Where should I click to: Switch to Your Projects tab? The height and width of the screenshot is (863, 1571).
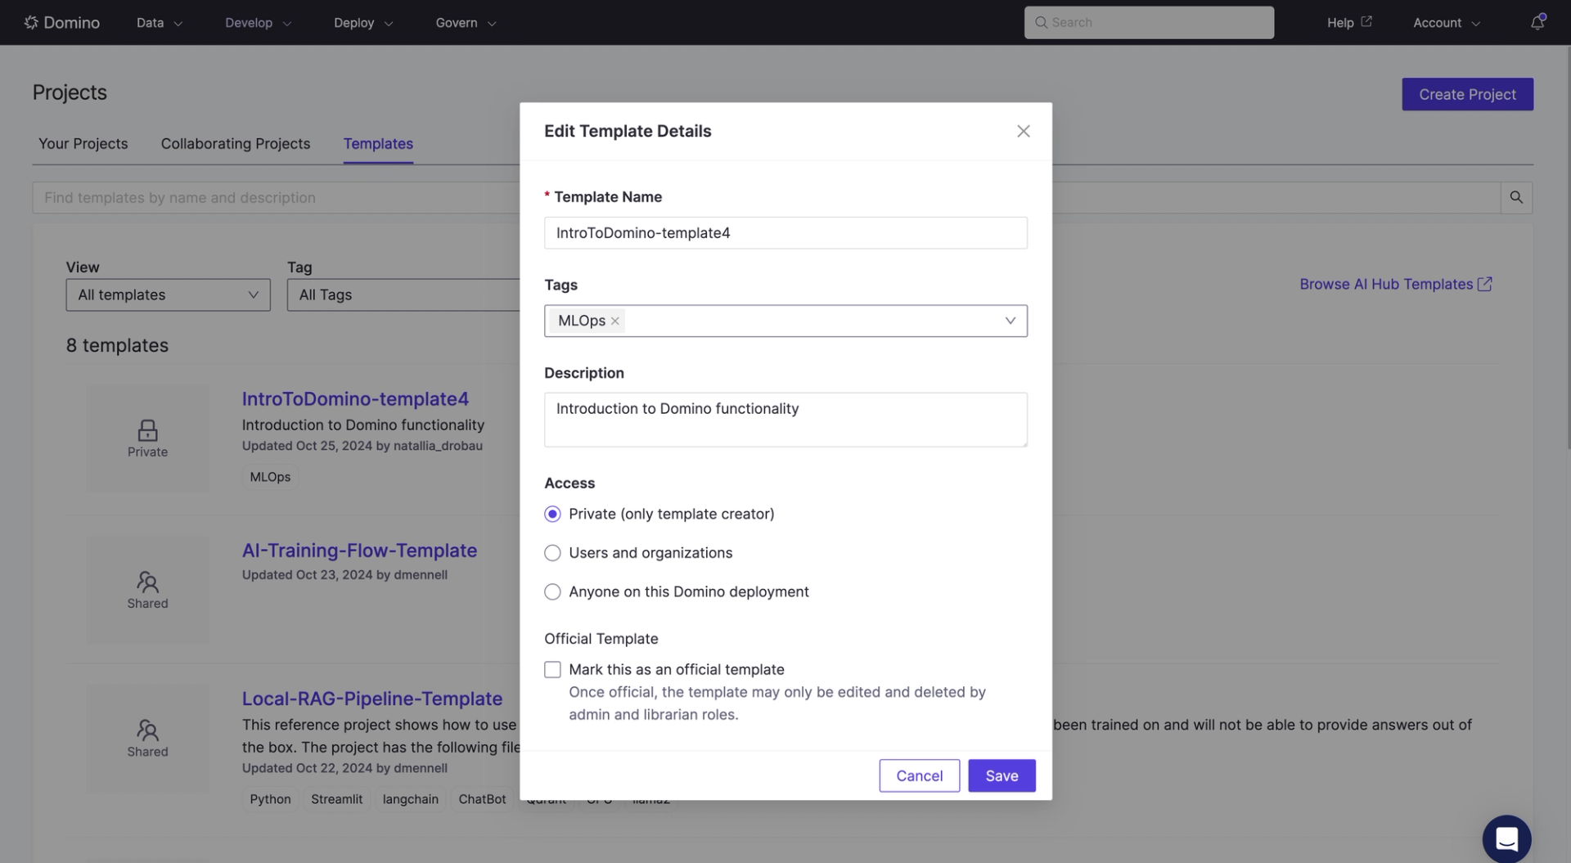click(x=83, y=143)
